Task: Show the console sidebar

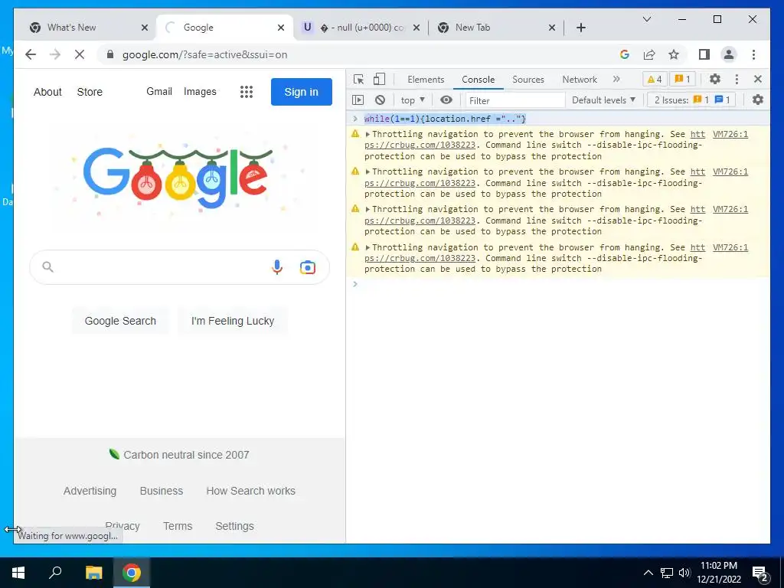Action: [x=358, y=100]
